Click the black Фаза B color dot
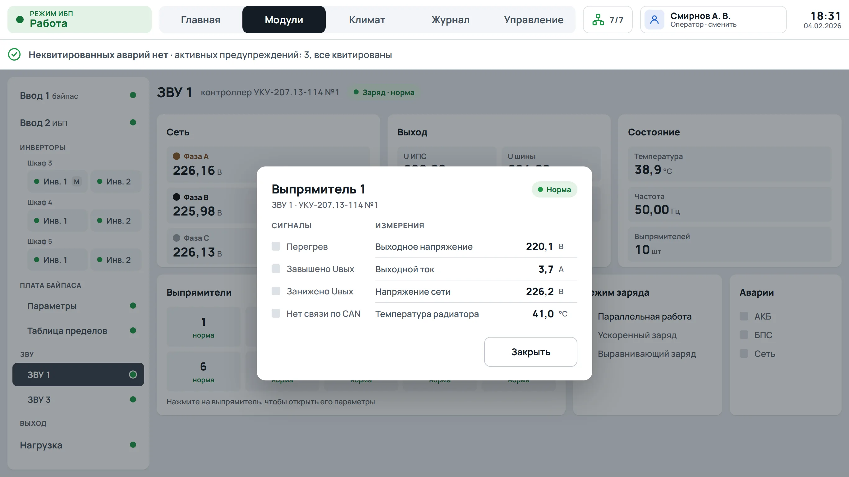 (x=176, y=197)
